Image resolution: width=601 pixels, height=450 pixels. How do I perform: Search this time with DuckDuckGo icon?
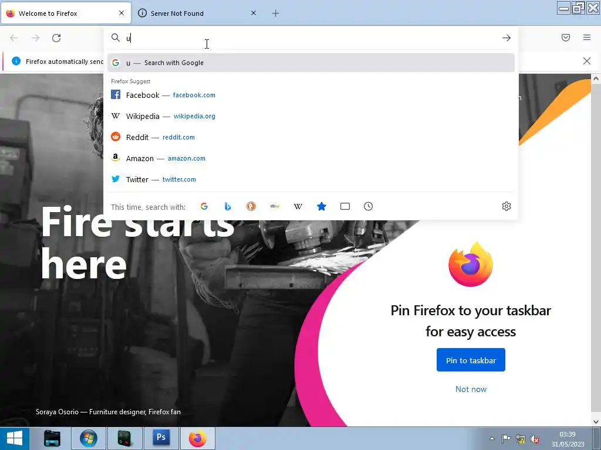251,207
